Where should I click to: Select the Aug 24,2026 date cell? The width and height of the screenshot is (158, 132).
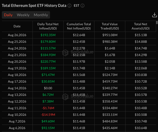tap(17, 48)
